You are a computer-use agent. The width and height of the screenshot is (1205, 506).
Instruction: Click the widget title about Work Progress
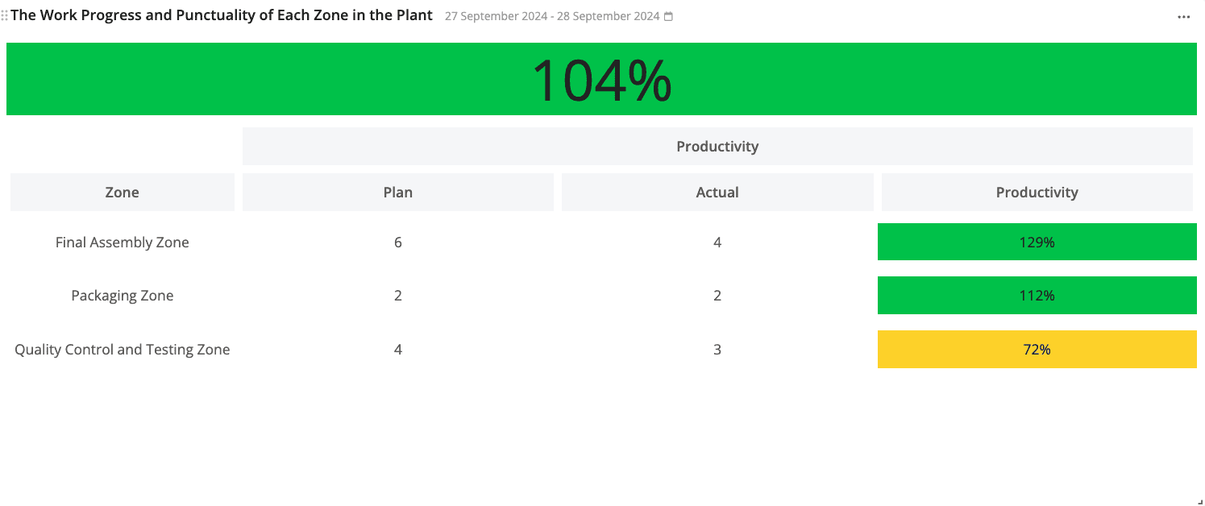[x=222, y=15]
